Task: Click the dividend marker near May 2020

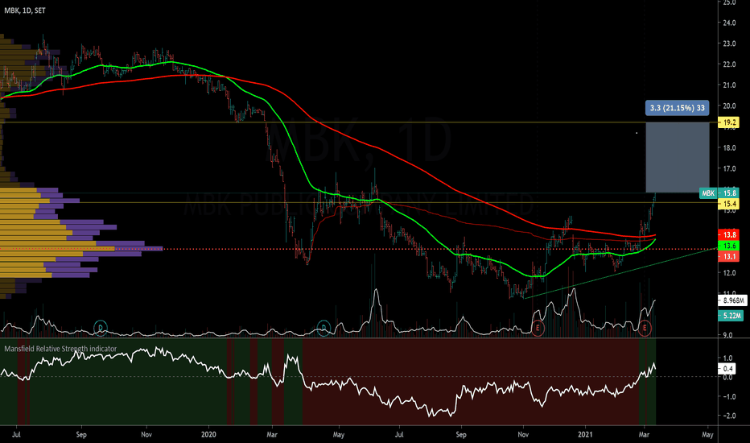Action: pyautogui.click(x=323, y=328)
